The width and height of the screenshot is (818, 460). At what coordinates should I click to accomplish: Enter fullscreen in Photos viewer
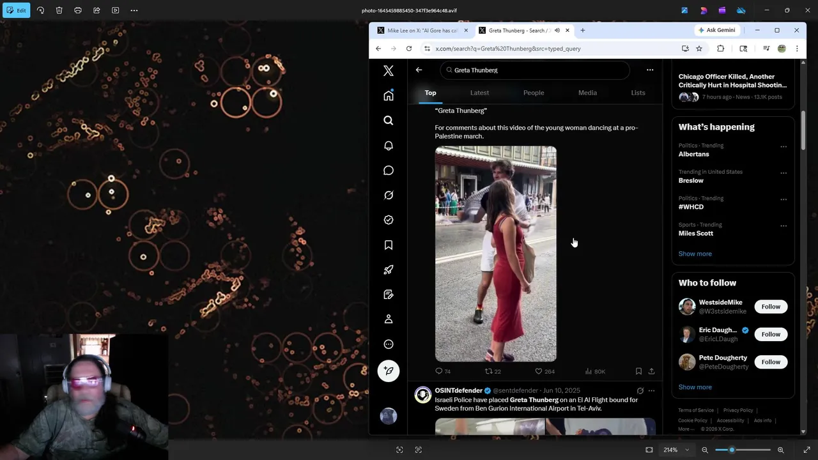[806, 450]
